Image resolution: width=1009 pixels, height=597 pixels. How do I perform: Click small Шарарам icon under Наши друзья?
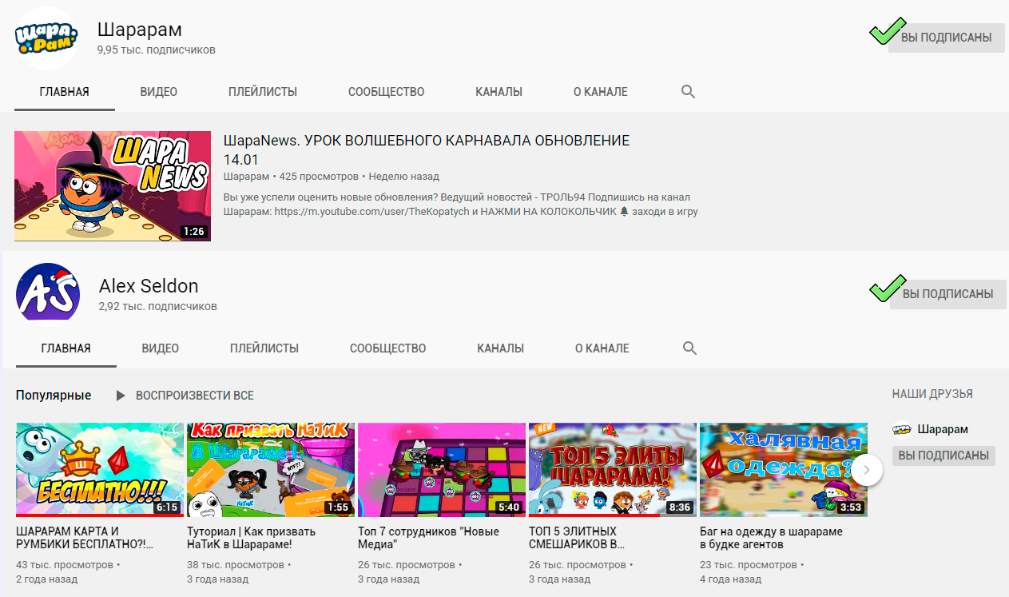click(902, 430)
